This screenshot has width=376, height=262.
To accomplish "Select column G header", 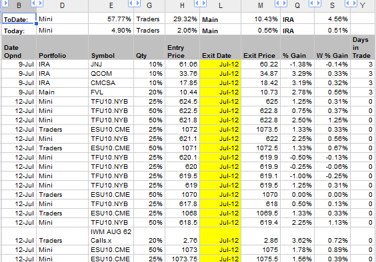I will tap(149, 6).
